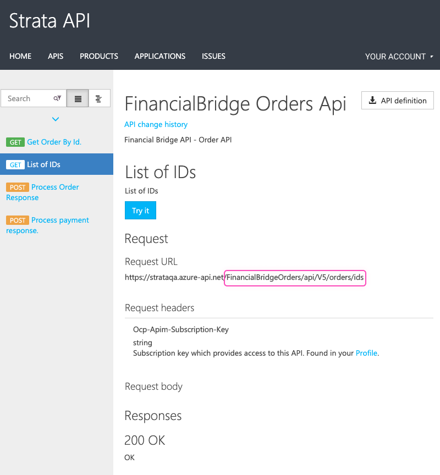Image resolution: width=440 pixels, height=475 pixels.
Task: Click the search filter icon
Action: point(57,98)
